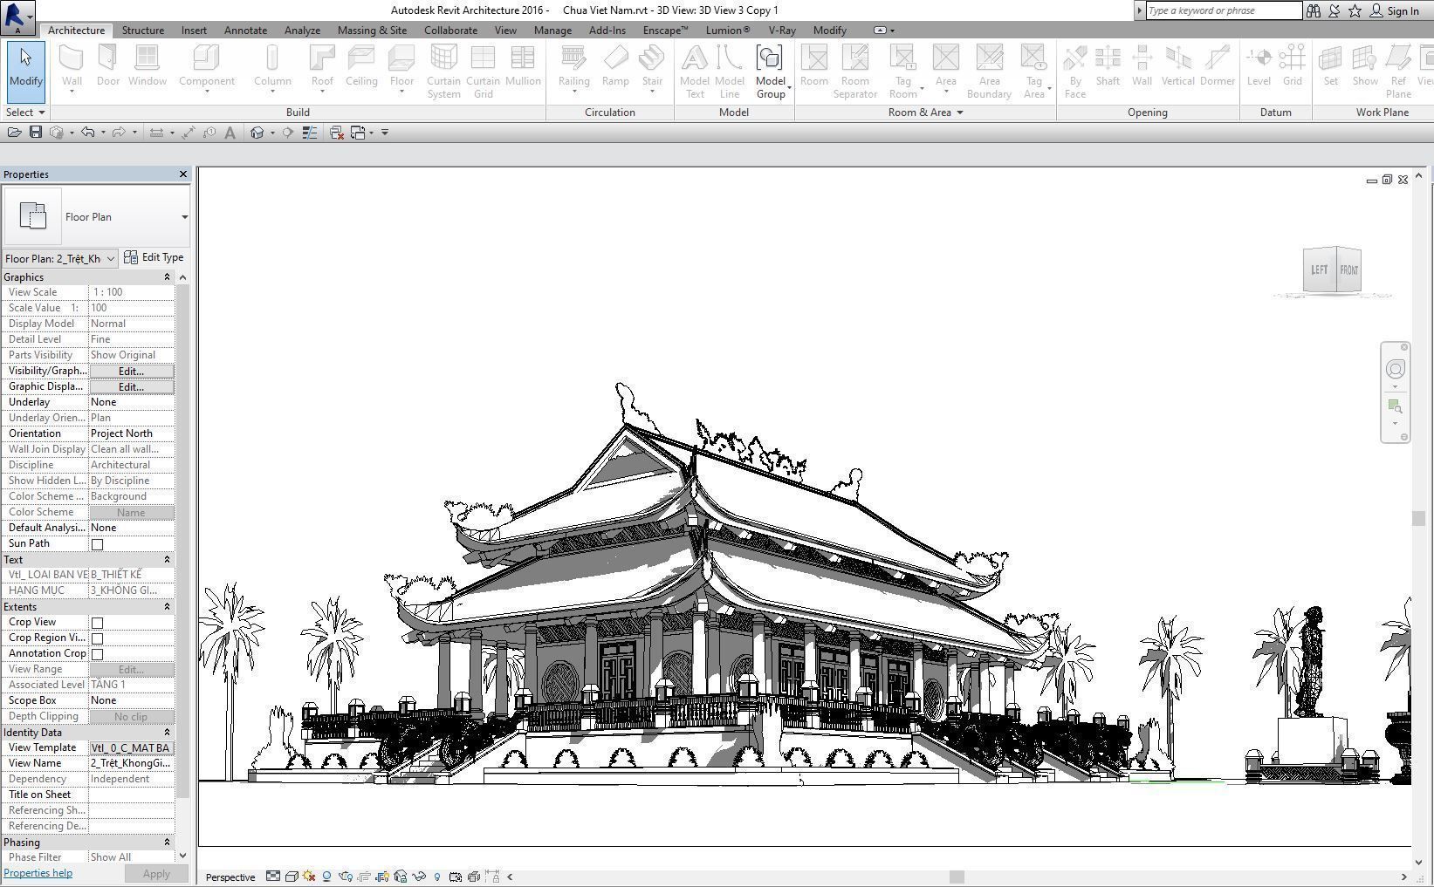Click the Properties panel vertical scrollbar
The width and height of the screenshot is (1434, 887).
pos(182,540)
